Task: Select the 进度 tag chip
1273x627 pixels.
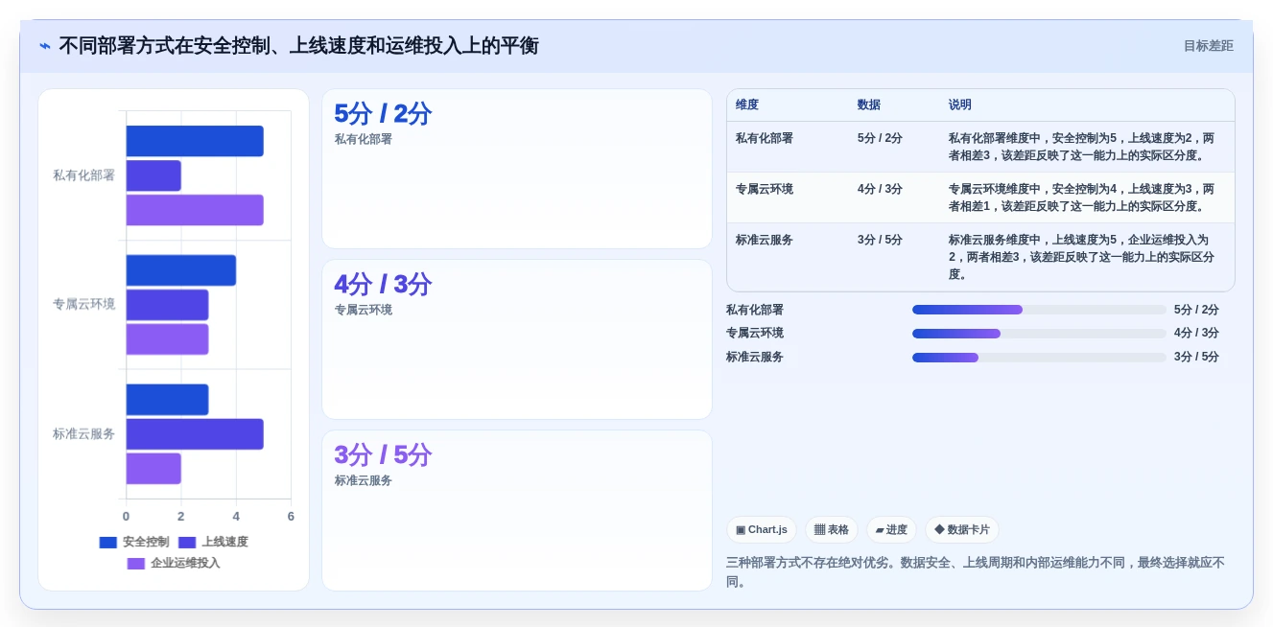Action: point(891,530)
